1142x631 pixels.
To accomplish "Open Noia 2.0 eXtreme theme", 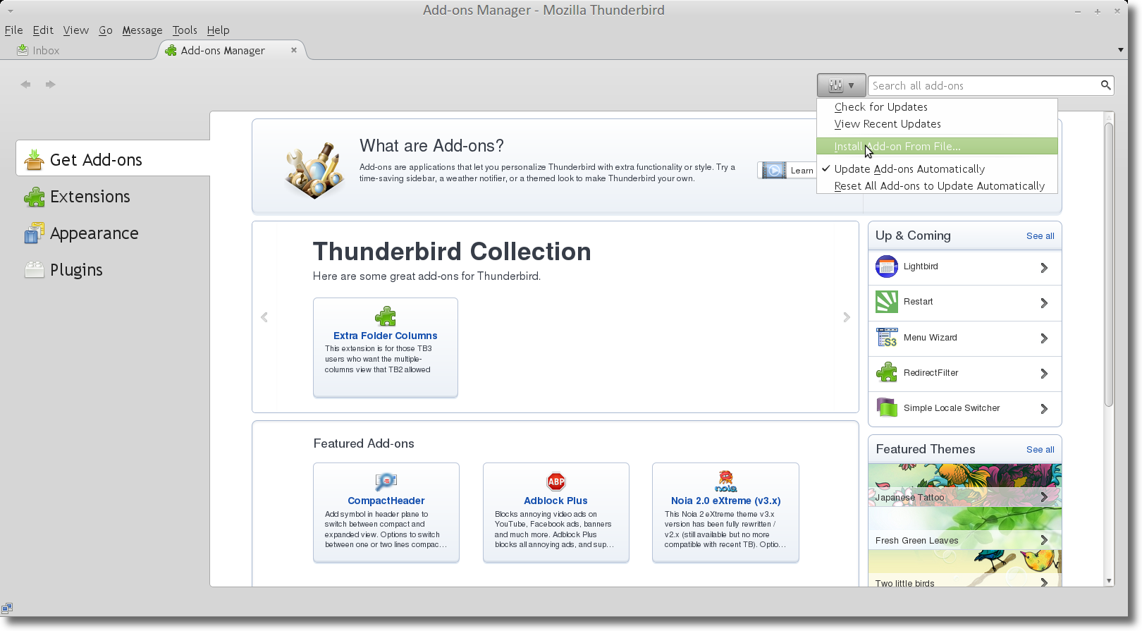I will click(x=725, y=512).
